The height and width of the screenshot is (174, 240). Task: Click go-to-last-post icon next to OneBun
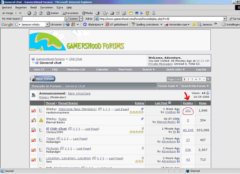(x=178, y=112)
